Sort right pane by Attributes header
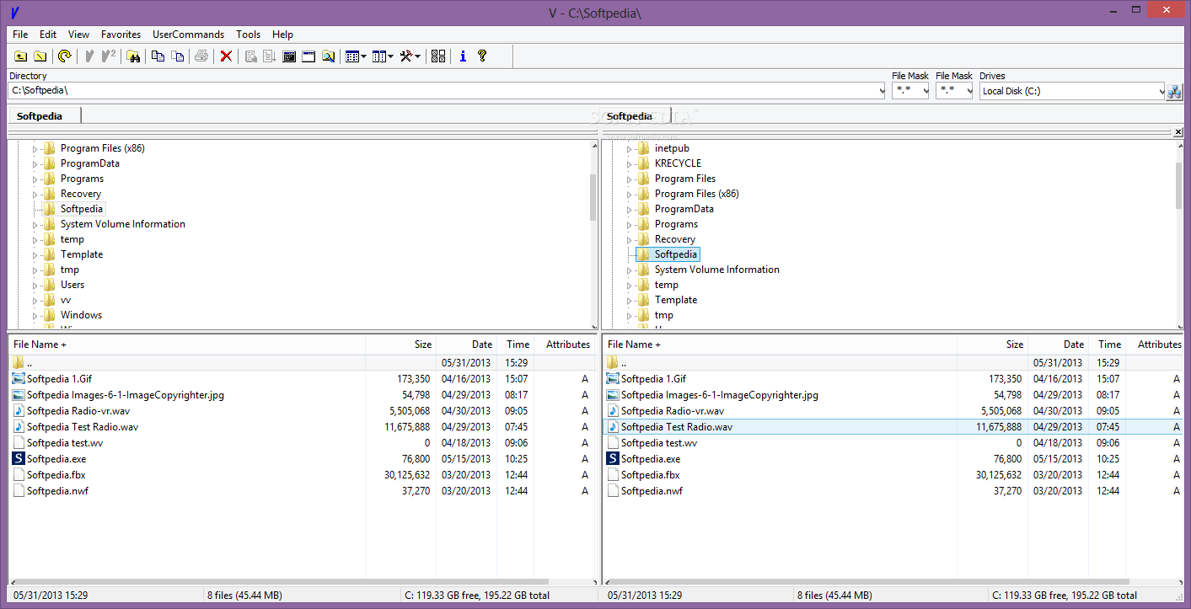Viewport: 1191px width, 609px height. (1155, 345)
